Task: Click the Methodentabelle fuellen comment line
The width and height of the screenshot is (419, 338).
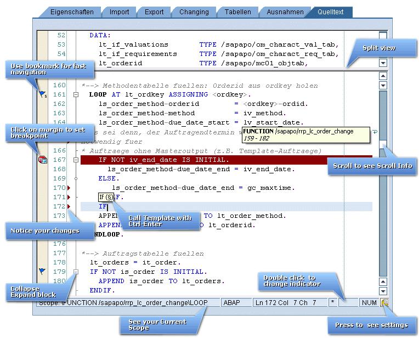Action: coord(200,86)
